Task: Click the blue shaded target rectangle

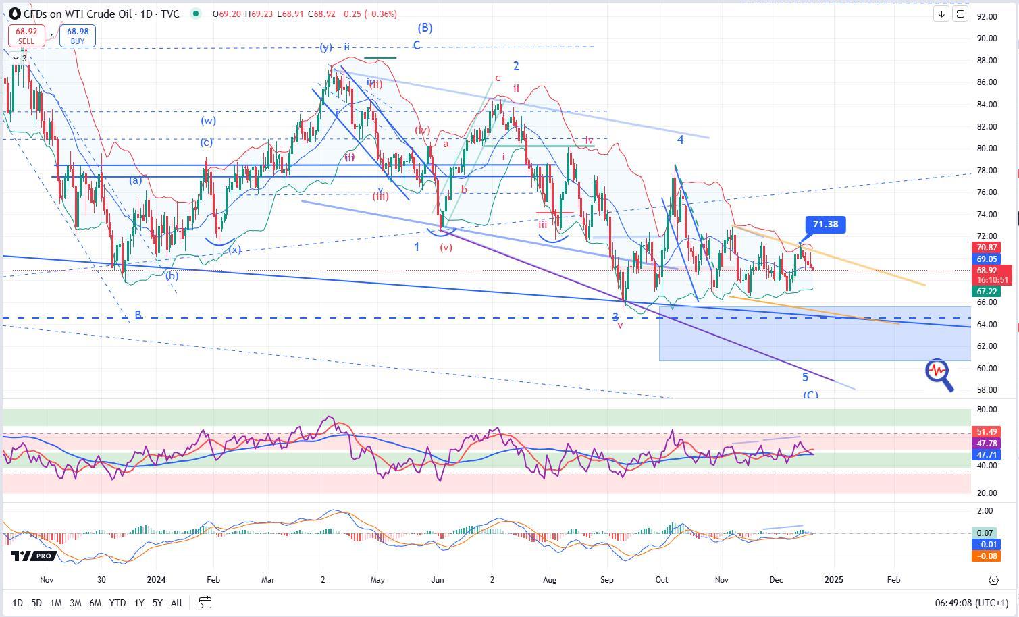Action: pos(743,344)
